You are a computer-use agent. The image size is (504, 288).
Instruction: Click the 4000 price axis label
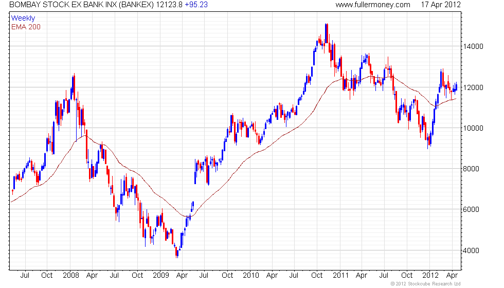point(471,250)
